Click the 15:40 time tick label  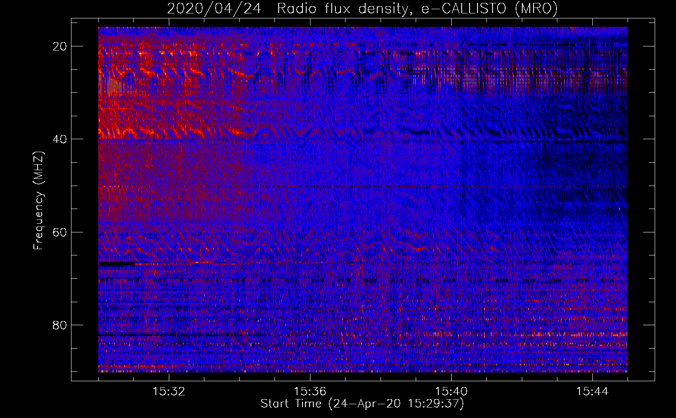451,392
